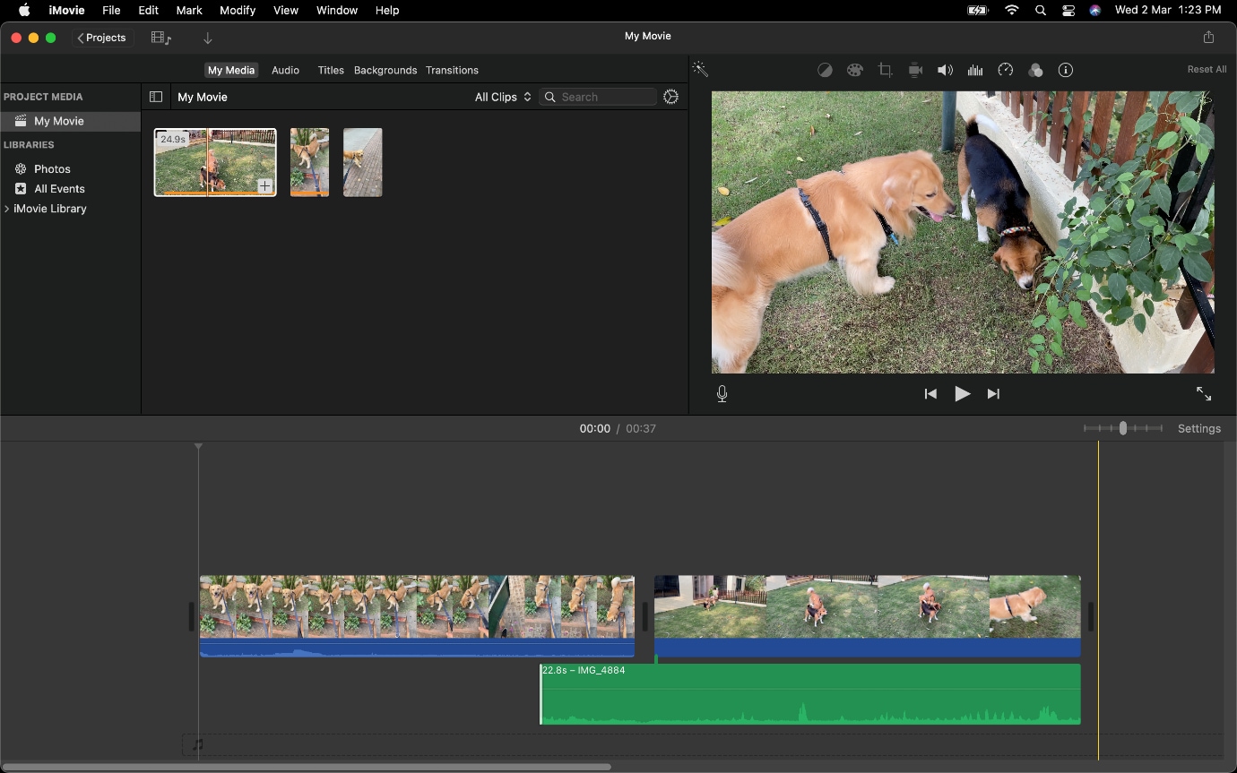Open the browser settings gear menu

point(670,97)
